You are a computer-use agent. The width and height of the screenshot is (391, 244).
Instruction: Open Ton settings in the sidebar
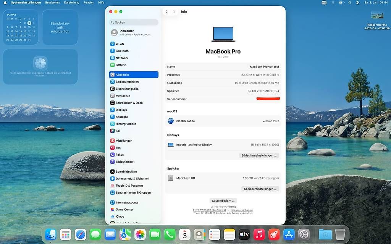coord(134,148)
